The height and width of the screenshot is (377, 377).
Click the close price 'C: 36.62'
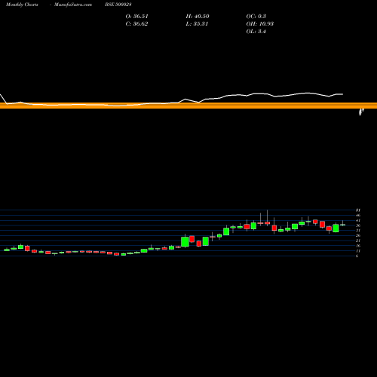point(136,23)
